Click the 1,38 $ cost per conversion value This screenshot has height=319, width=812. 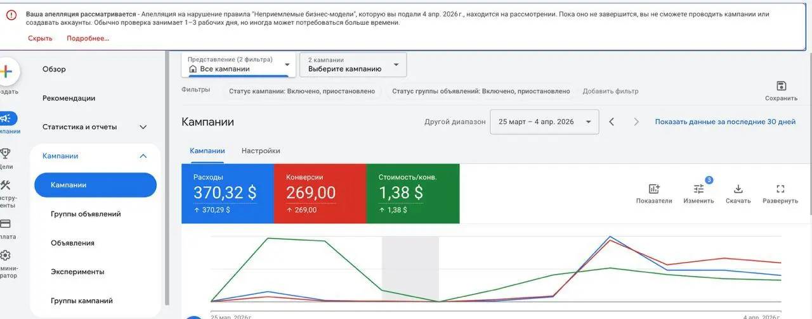point(401,192)
